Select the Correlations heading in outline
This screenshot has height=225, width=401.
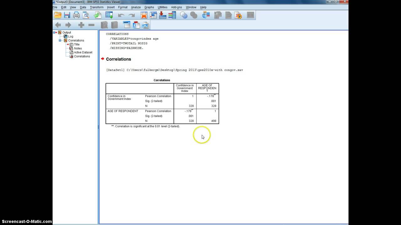coord(76,41)
